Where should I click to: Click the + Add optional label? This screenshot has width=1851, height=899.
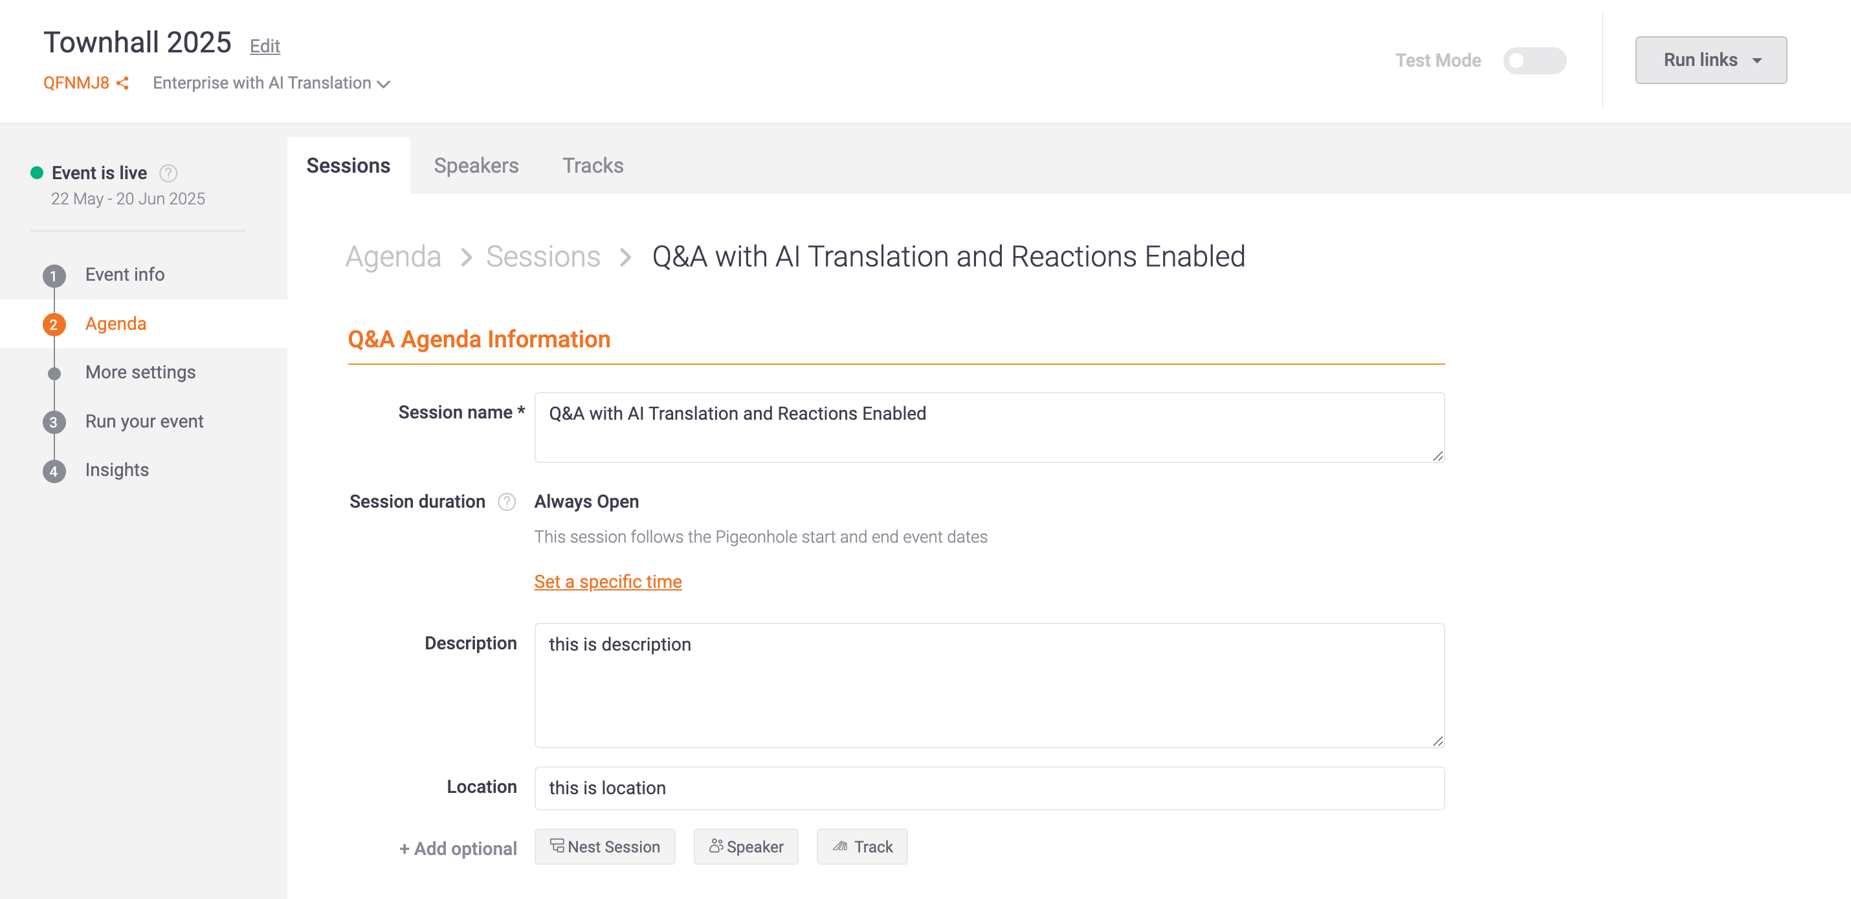(458, 849)
